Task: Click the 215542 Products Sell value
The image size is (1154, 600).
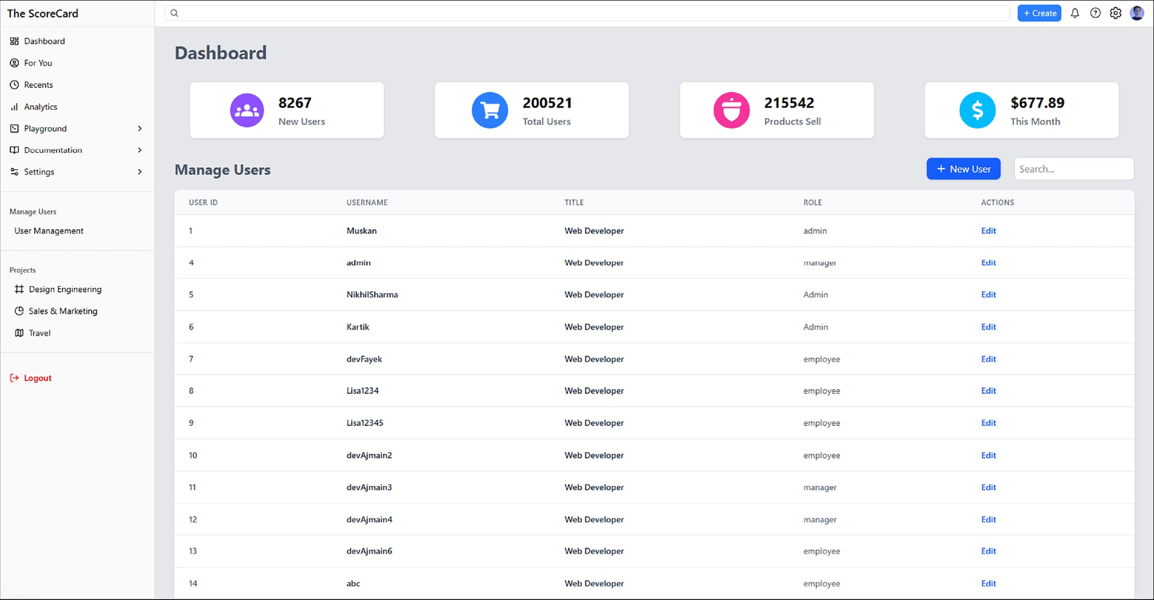Action: pos(789,103)
